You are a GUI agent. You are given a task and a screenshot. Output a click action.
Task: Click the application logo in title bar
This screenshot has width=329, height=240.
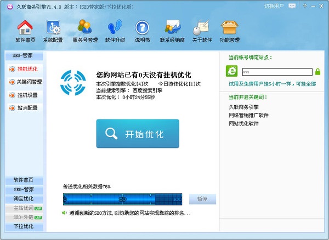pos(10,7)
